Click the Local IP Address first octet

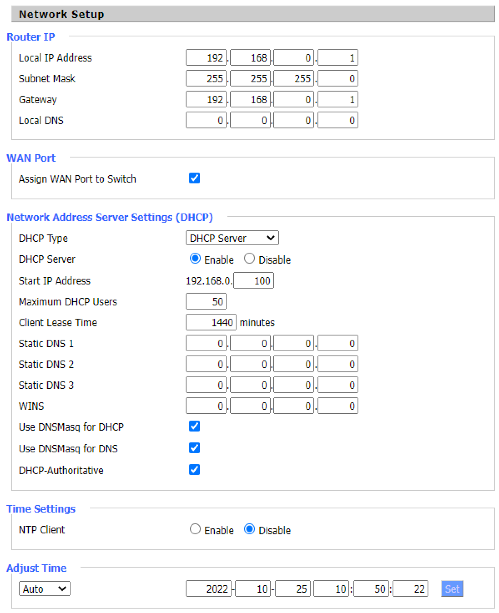206,58
